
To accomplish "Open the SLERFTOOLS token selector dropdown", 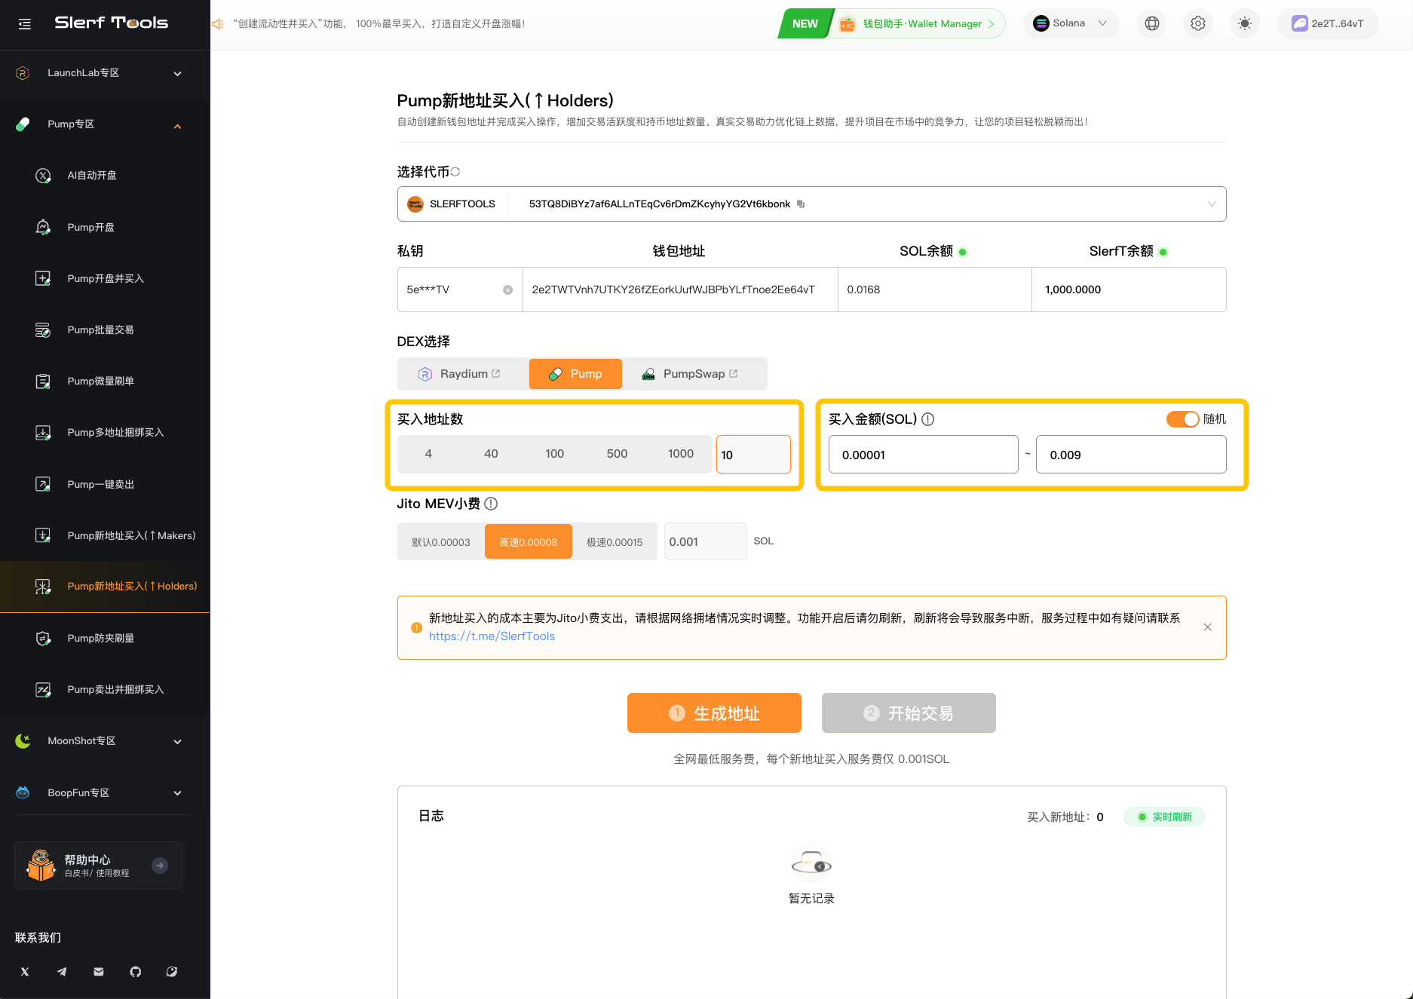I will [x=811, y=204].
